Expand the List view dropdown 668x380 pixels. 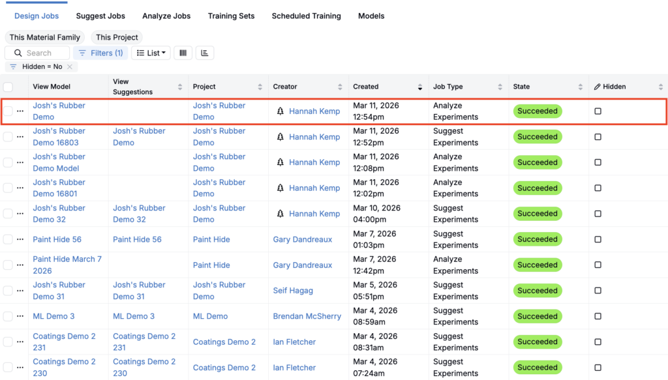coord(151,53)
